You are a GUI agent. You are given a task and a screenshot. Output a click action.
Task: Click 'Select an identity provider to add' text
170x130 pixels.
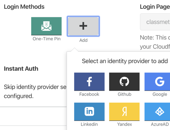[x=125, y=61]
